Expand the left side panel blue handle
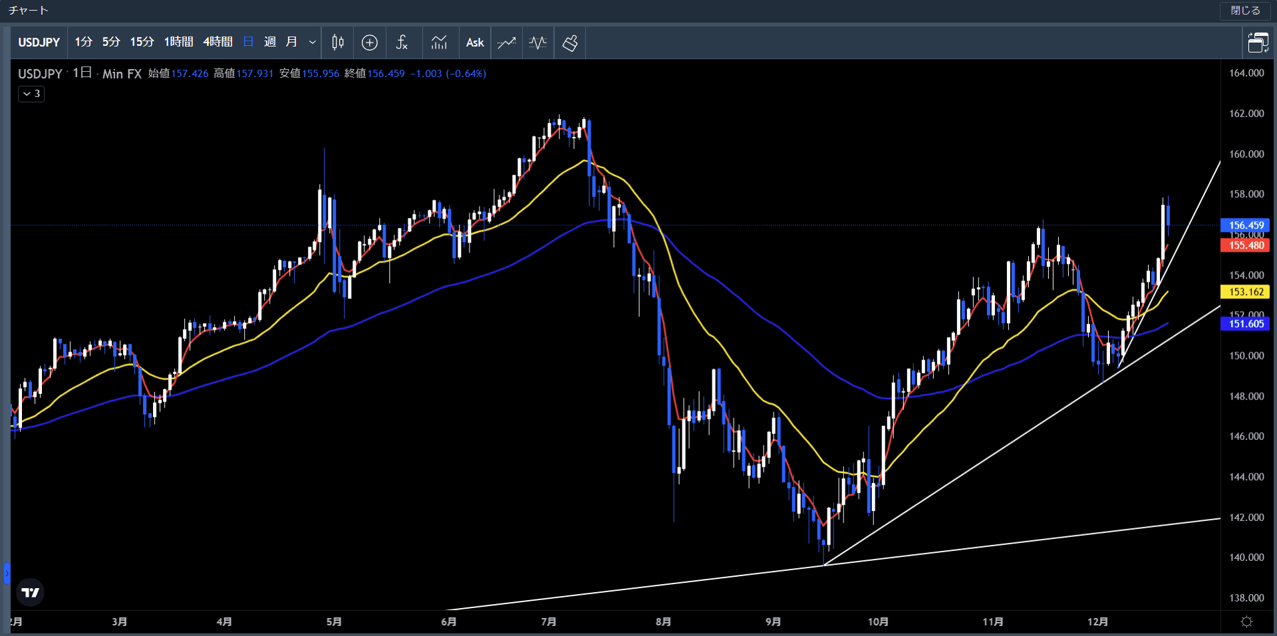The height and width of the screenshot is (636, 1277). 7,573
